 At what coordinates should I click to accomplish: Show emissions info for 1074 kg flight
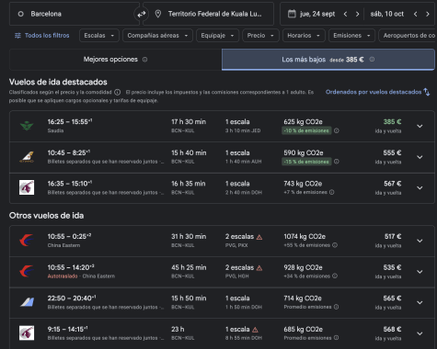[335, 245]
